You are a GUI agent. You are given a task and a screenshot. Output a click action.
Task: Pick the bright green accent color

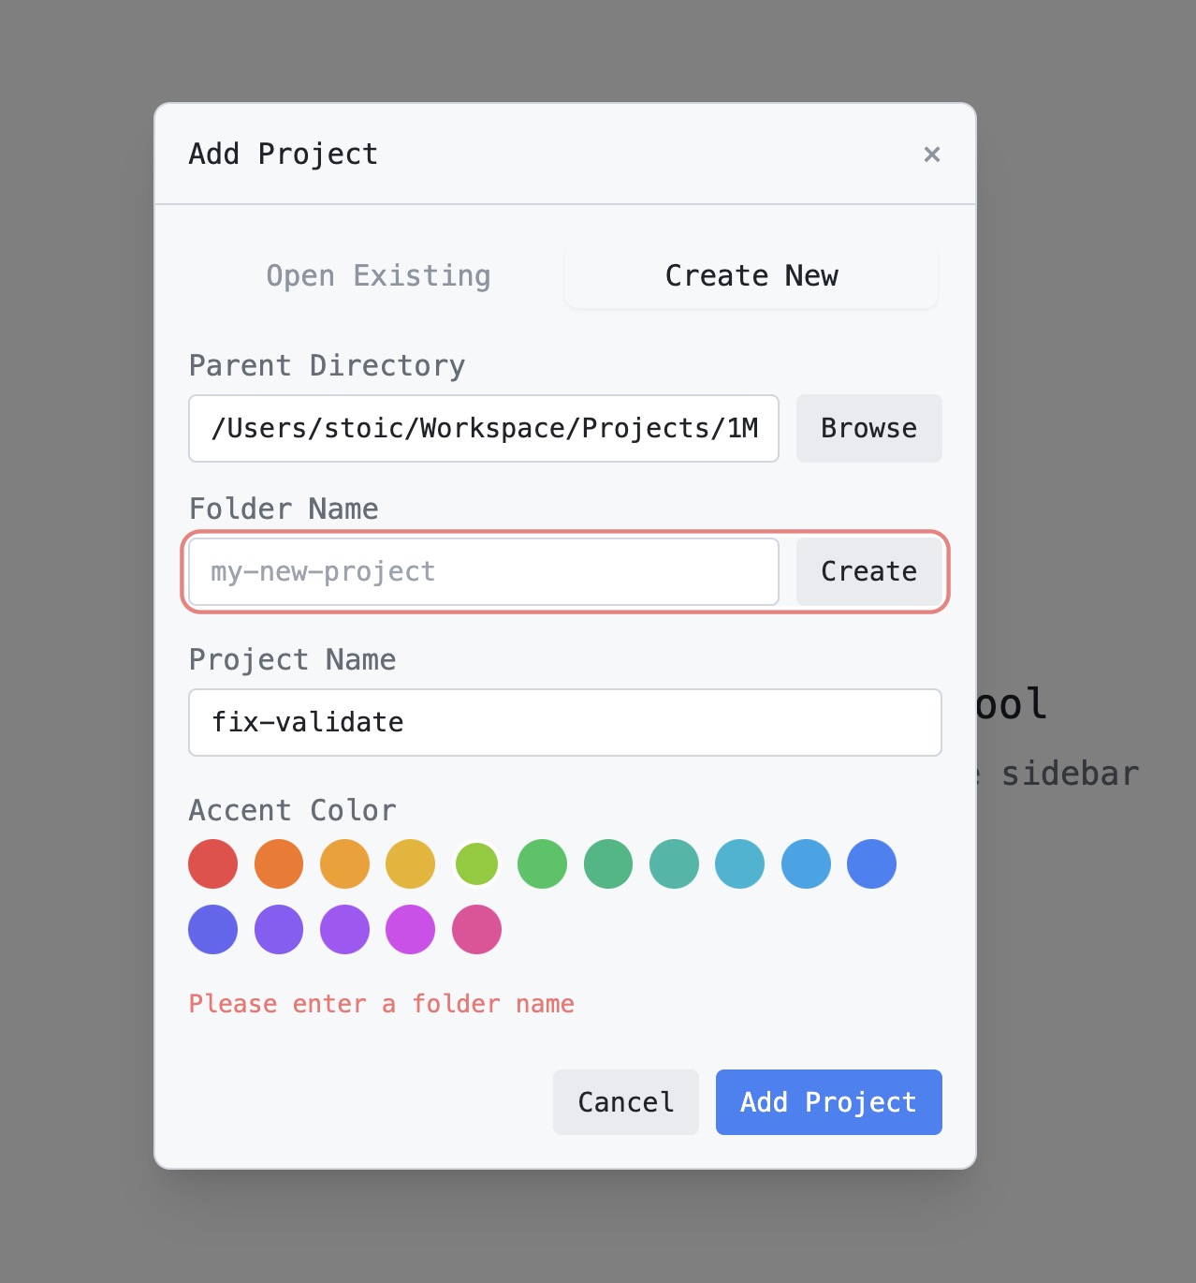click(542, 863)
